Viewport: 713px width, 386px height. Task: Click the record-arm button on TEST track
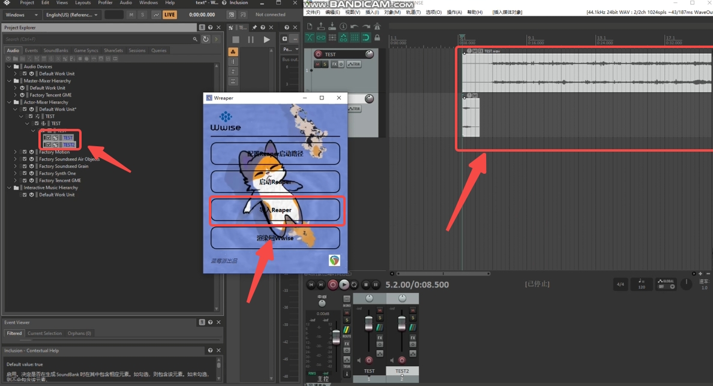[318, 55]
